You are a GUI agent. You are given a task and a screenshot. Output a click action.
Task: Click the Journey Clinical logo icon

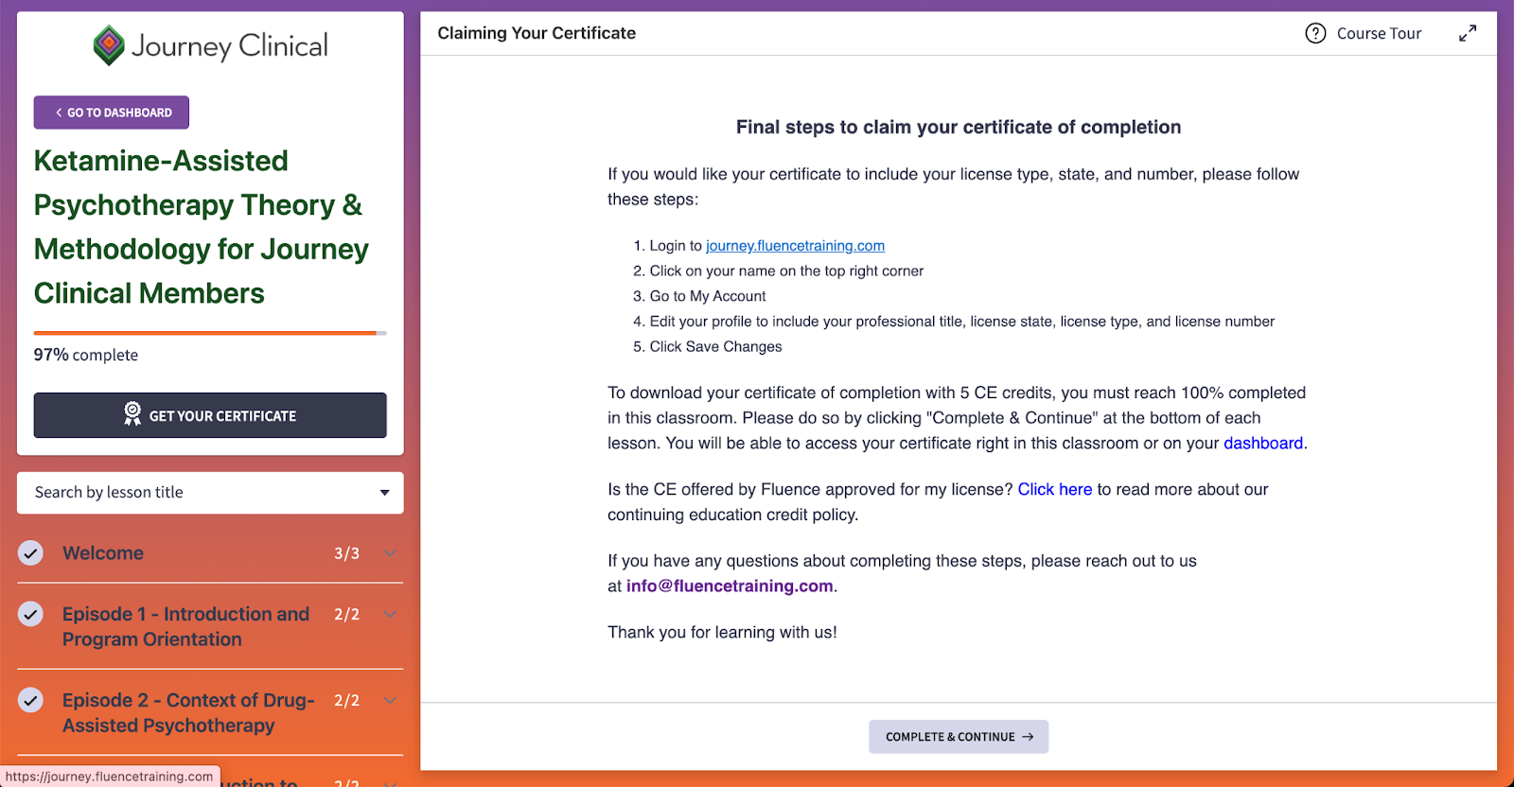click(x=110, y=44)
